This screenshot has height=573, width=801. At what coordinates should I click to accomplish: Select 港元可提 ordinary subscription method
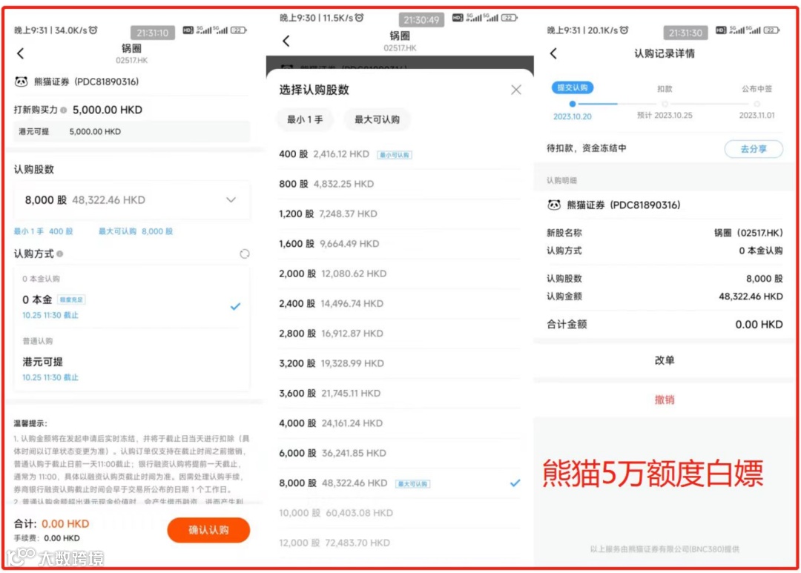pyautogui.click(x=132, y=368)
